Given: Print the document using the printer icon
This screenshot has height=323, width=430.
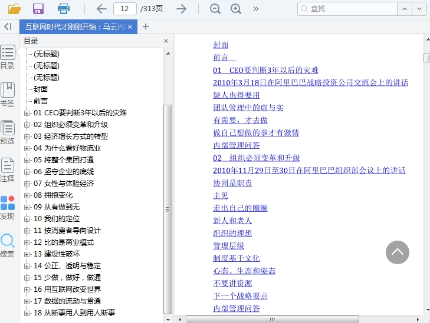Looking at the screenshot, I should pos(63,9).
